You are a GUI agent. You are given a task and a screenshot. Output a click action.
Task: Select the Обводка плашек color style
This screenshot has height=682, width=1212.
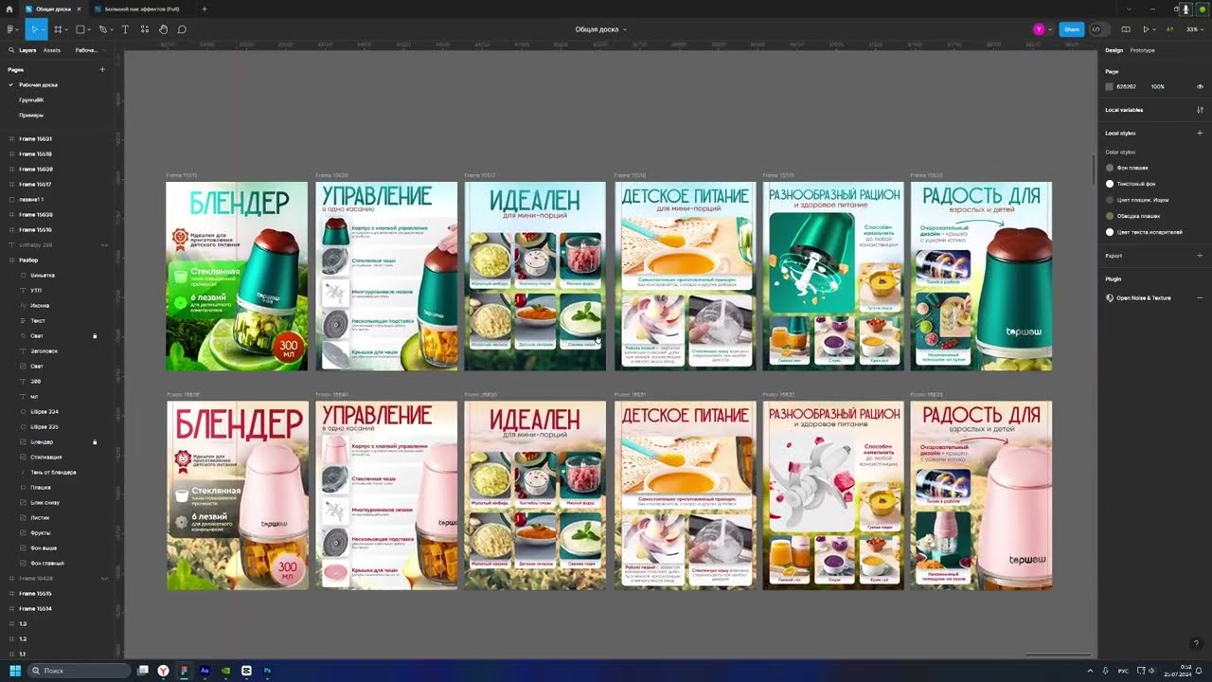coord(1139,216)
